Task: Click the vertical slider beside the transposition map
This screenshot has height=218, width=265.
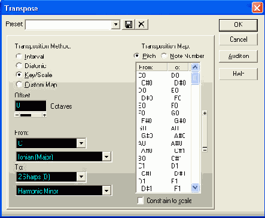Action: 205,131
